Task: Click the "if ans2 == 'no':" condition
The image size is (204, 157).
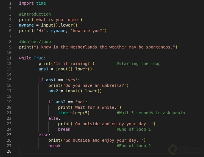Action: [x=68, y=102]
